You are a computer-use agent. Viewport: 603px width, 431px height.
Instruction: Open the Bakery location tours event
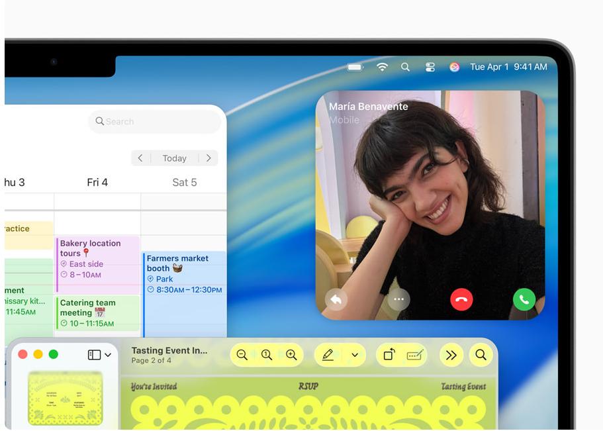coord(98,264)
